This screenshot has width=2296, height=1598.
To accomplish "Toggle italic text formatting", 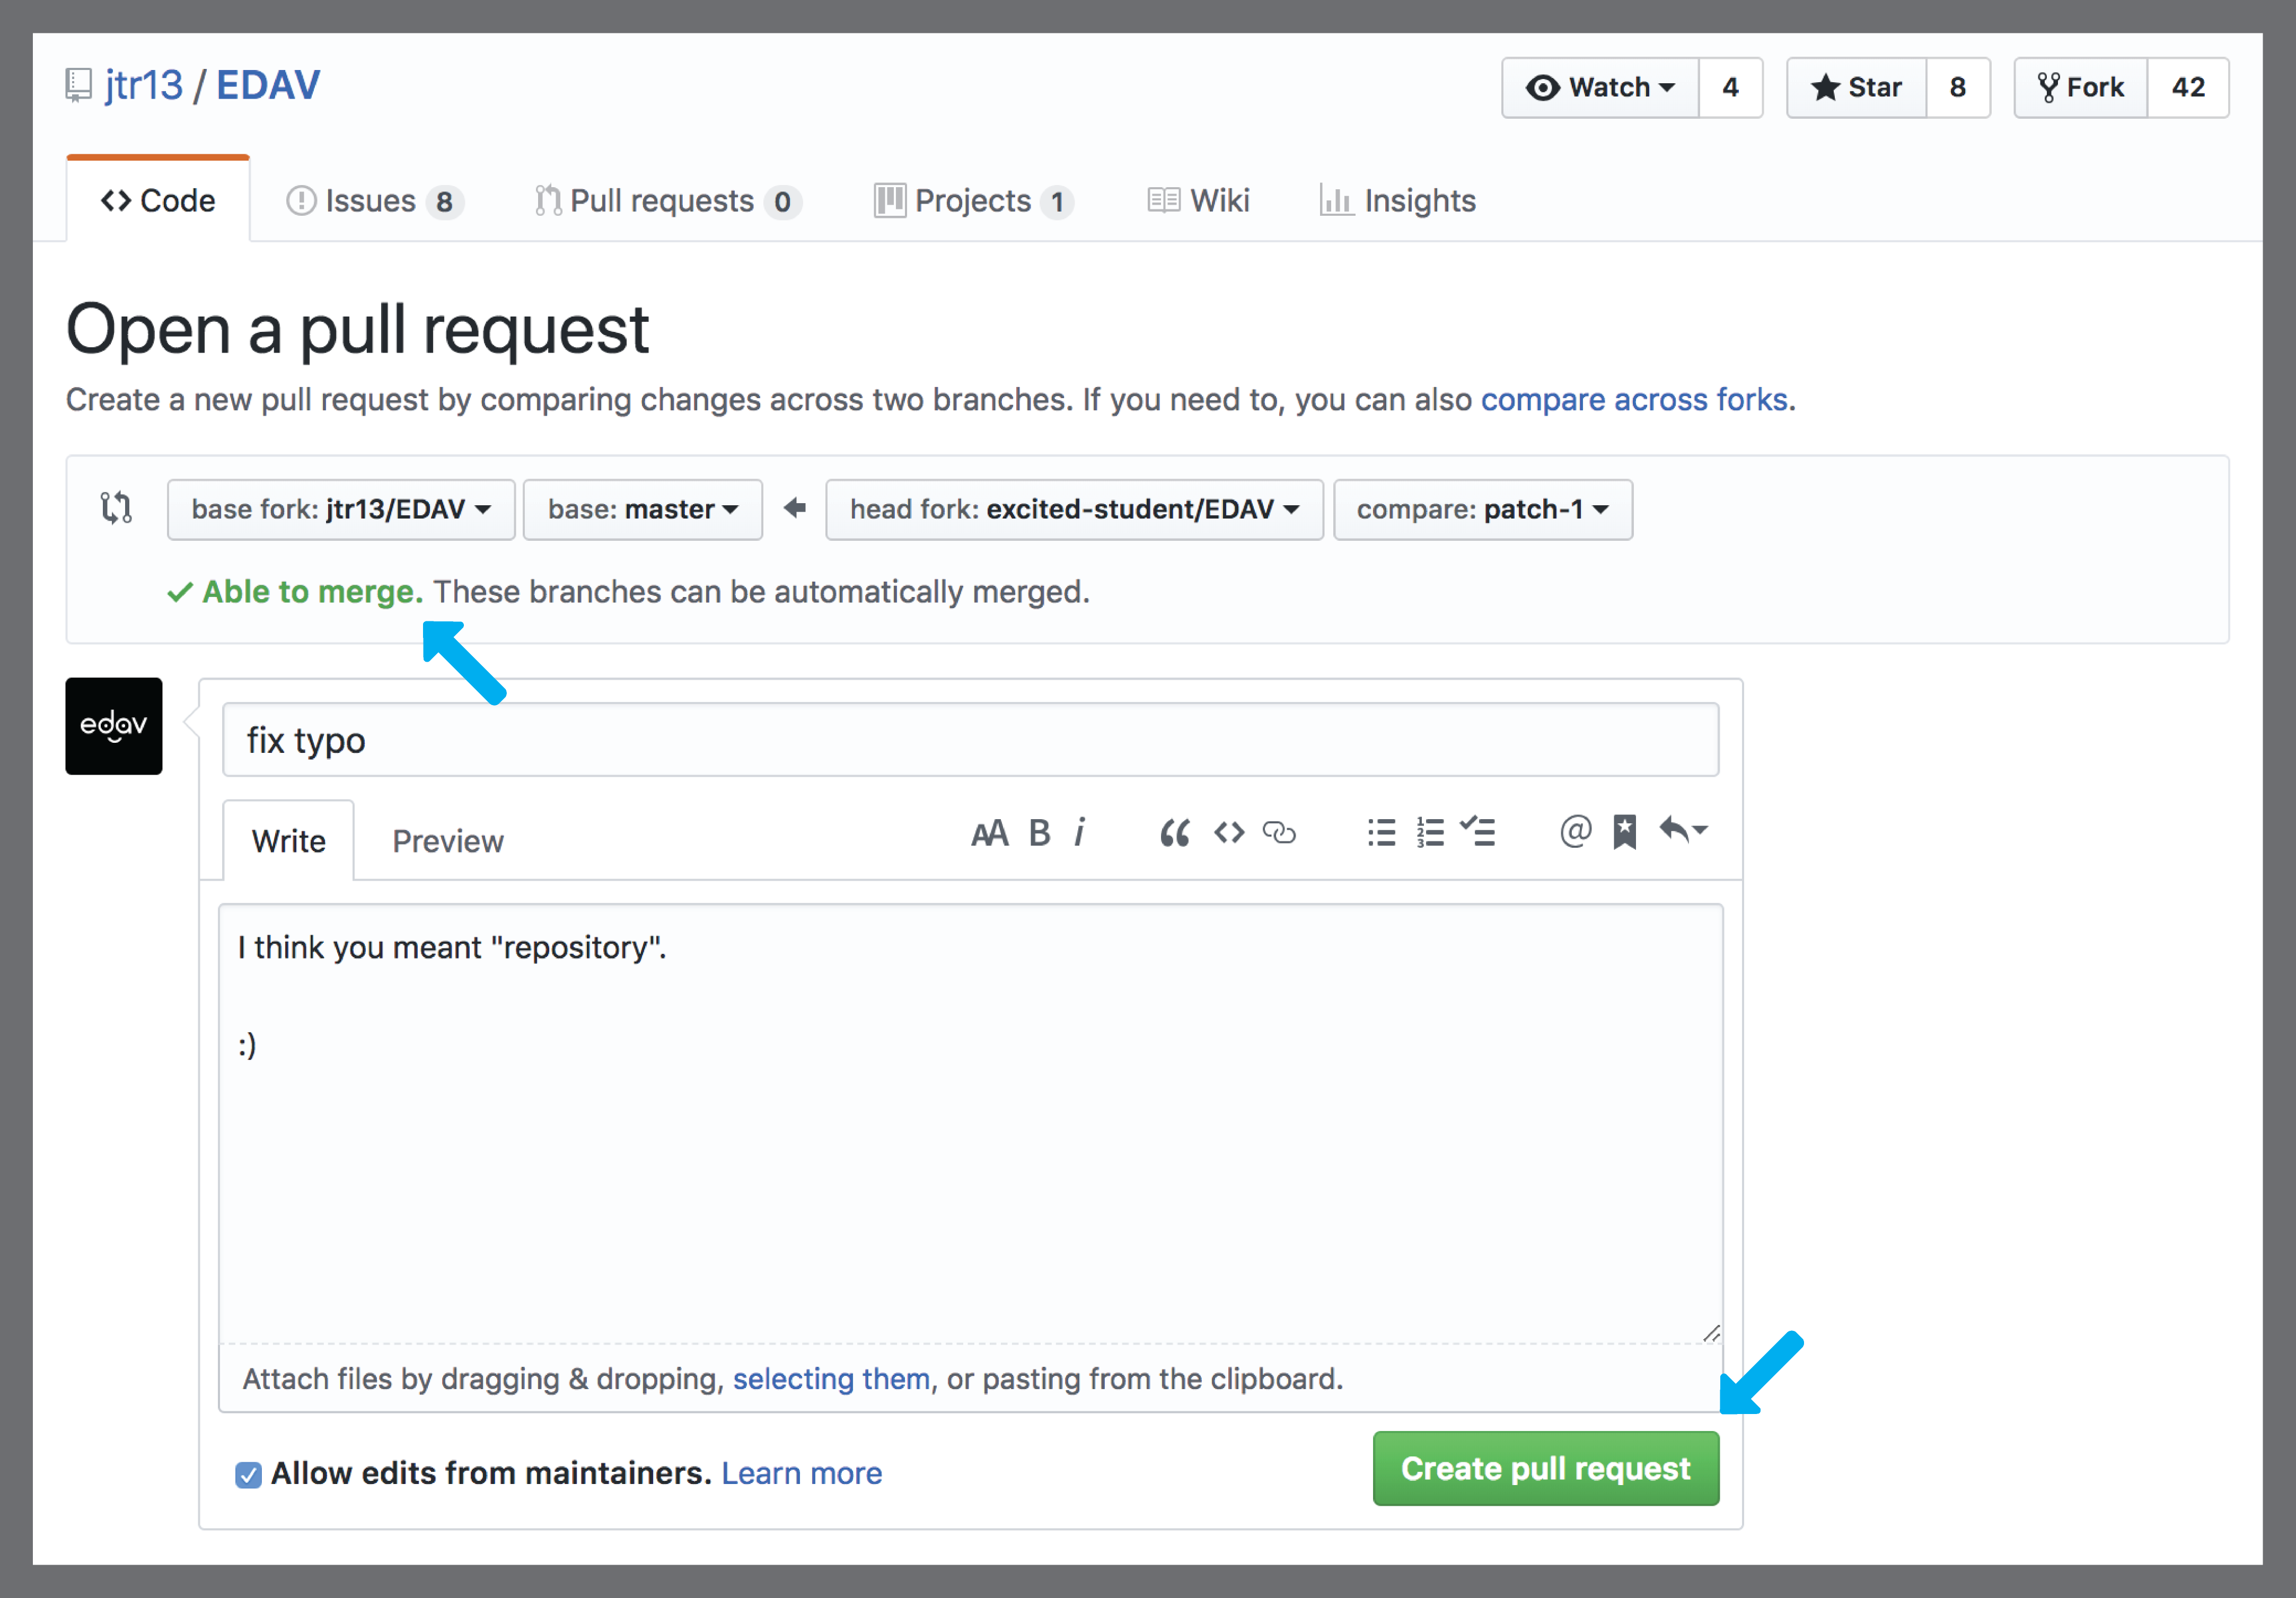I will [x=1080, y=833].
